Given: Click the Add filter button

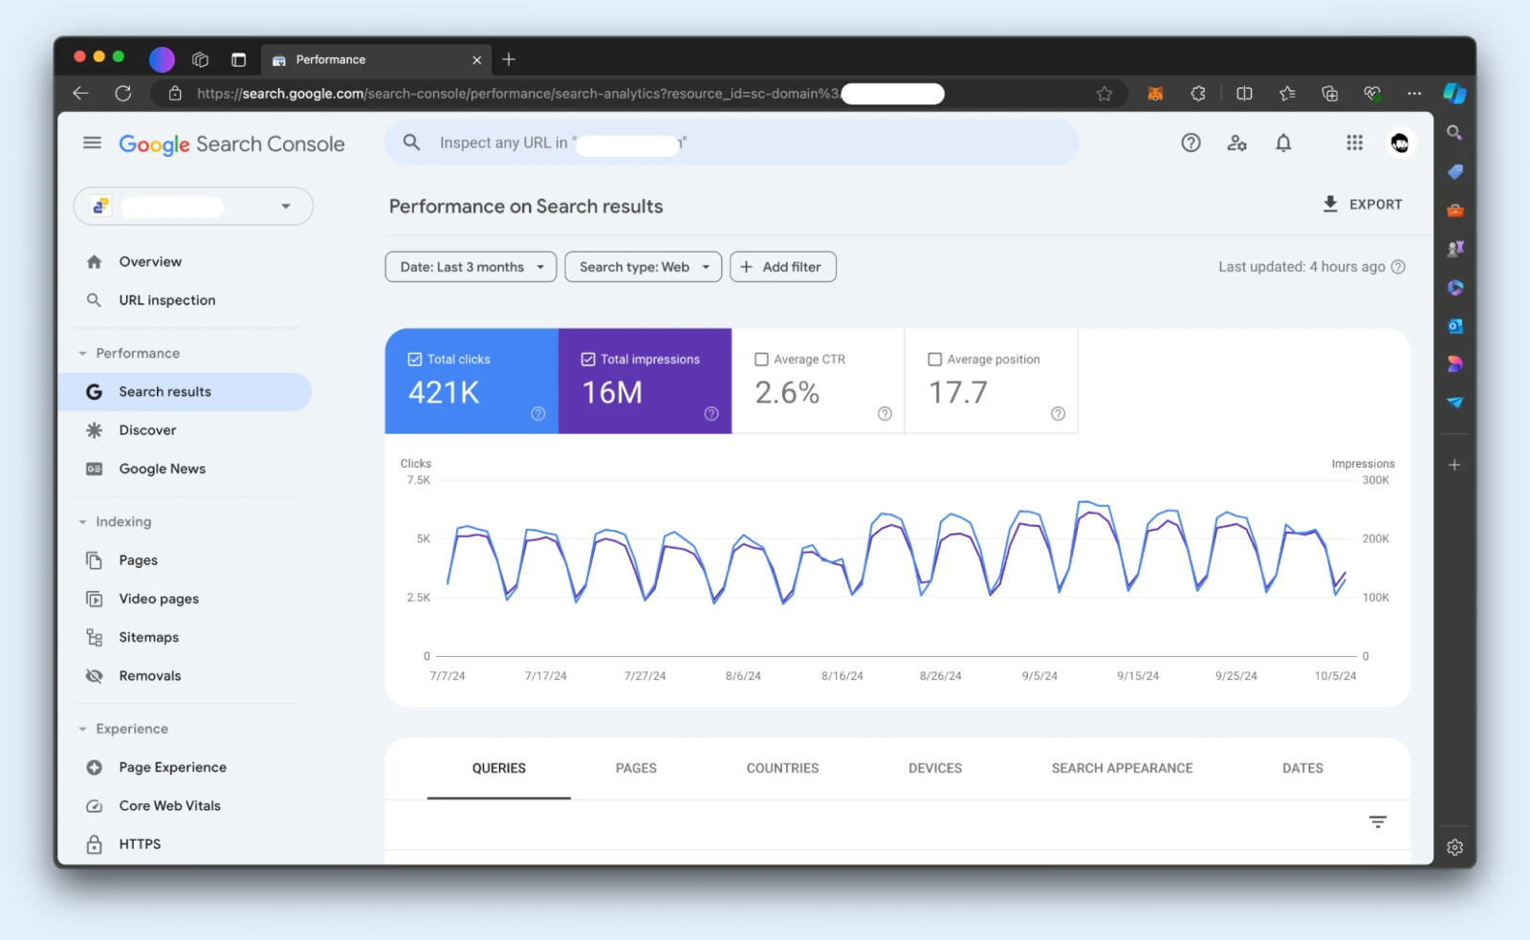Looking at the screenshot, I should tap(782, 267).
